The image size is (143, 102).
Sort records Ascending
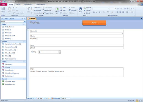(36, 8)
